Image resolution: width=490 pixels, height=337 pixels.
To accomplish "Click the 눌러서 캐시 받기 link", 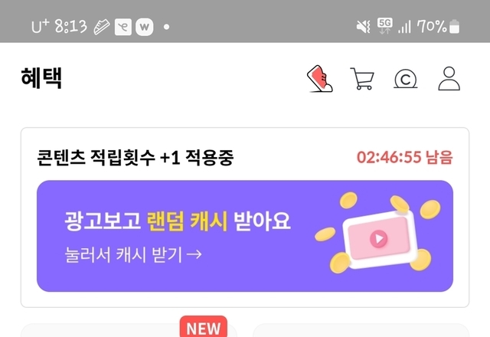I will 133,254.
